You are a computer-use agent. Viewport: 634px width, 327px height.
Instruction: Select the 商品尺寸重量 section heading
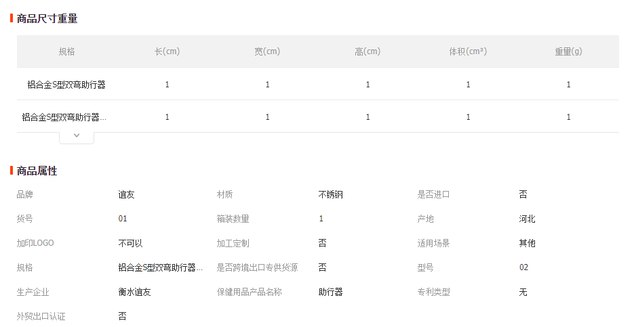(x=47, y=18)
